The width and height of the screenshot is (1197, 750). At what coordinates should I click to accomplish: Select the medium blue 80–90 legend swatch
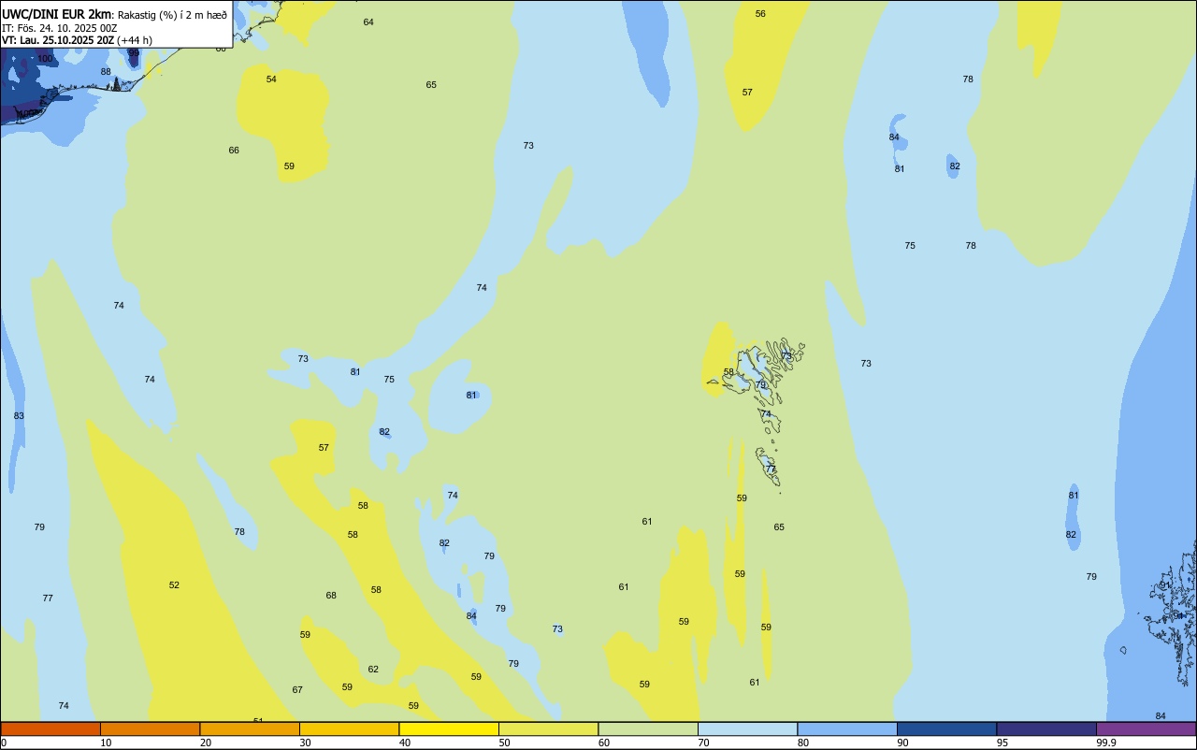coord(847,728)
